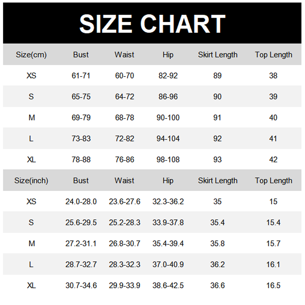This screenshot has width=305, height=305.
Task: Click the Top Length header in inch table
Action: [273, 181]
